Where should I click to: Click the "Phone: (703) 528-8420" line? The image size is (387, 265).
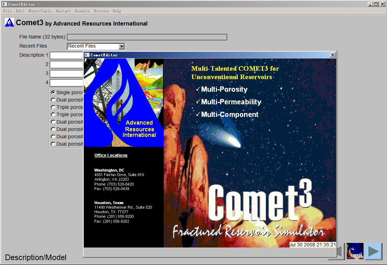click(x=114, y=184)
